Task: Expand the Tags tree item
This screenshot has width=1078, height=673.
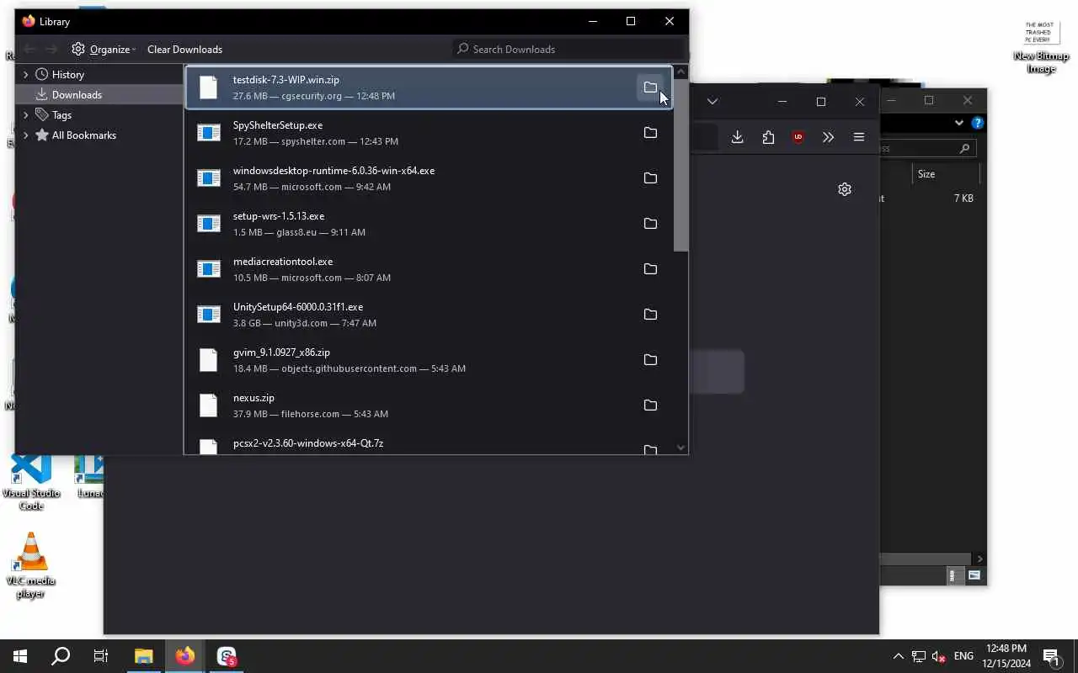Action: [25, 115]
